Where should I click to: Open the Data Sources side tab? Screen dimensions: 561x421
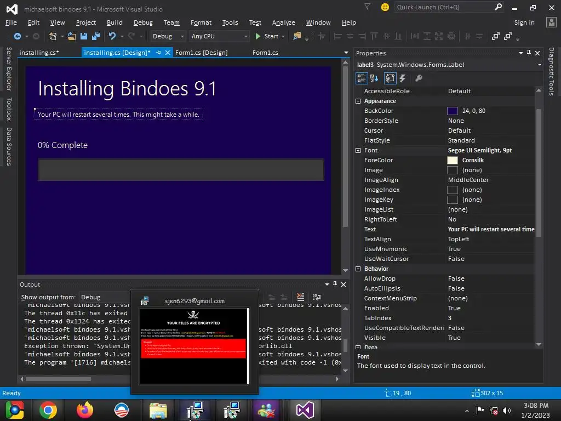pos(9,146)
